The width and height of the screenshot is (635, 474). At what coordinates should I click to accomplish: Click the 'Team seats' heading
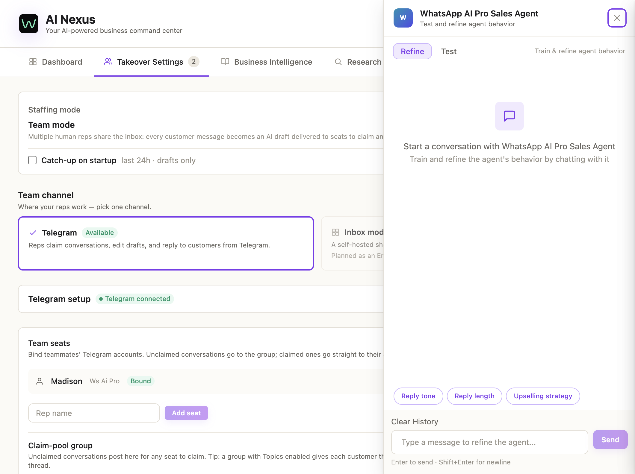click(x=49, y=343)
